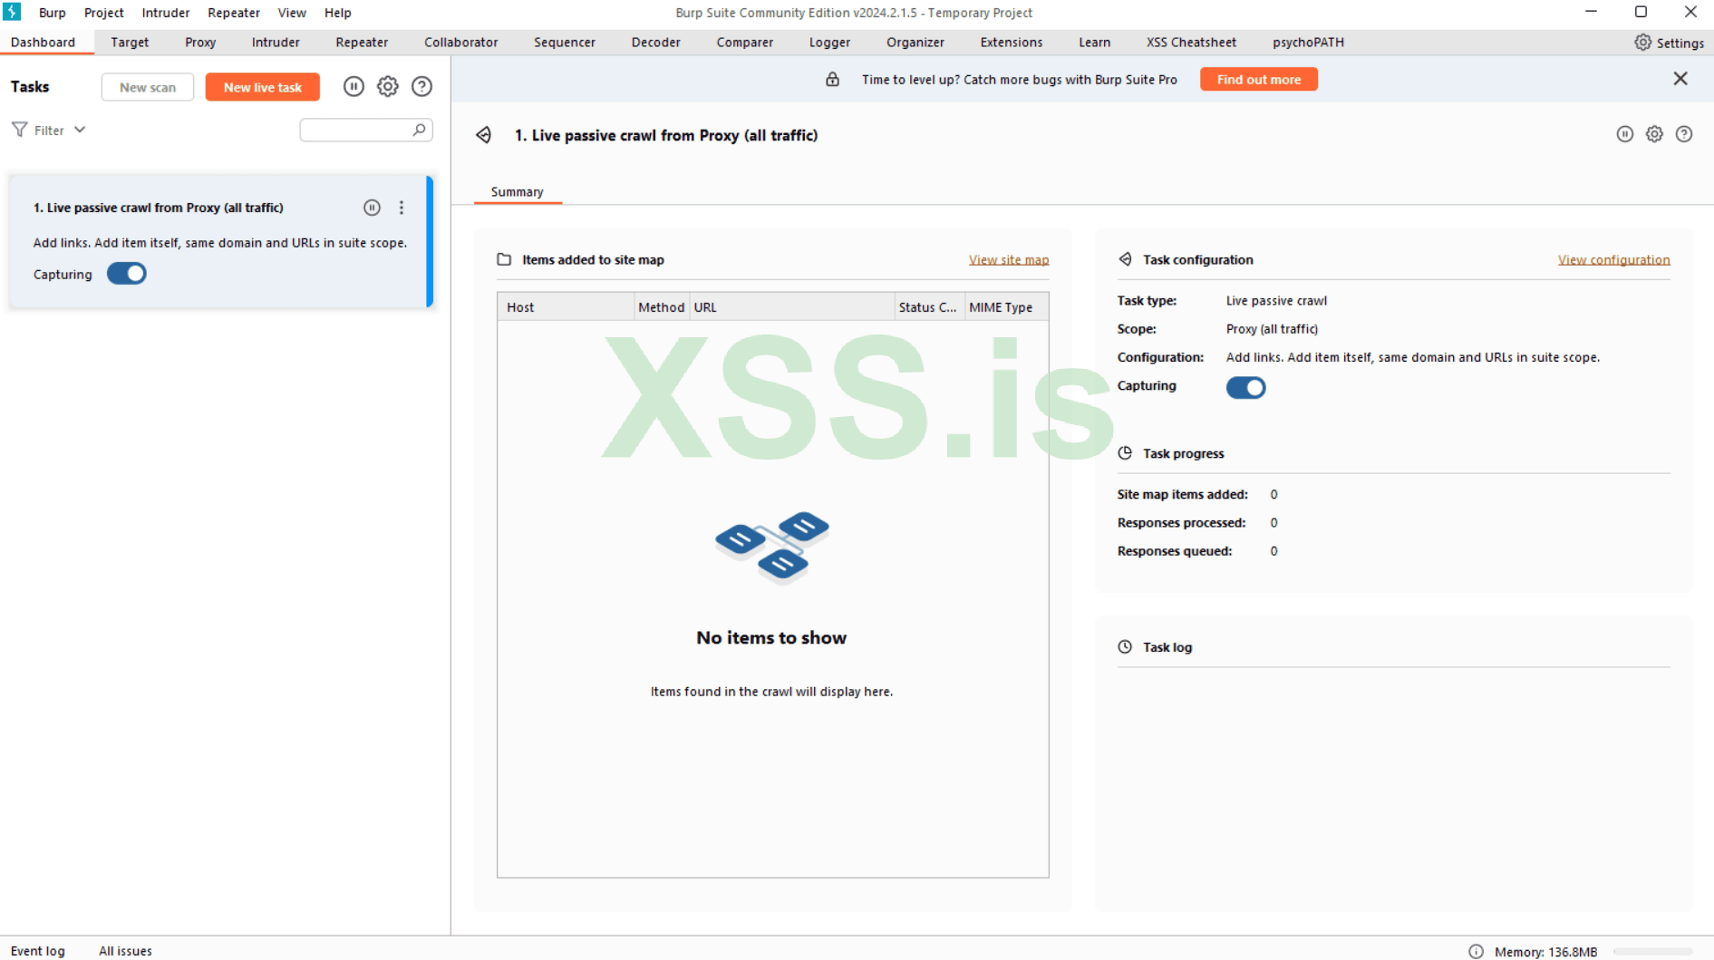Select the Dashboard tab

(x=43, y=43)
